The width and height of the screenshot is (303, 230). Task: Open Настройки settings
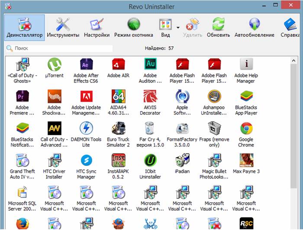(x=97, y=27)
